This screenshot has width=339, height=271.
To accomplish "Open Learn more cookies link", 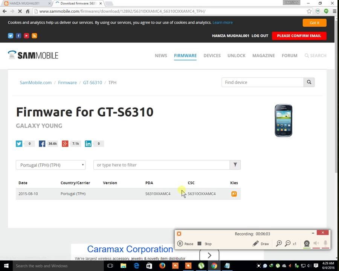I will [223, 23].
